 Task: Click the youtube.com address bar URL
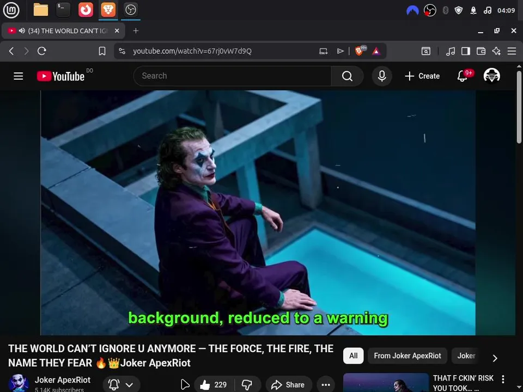click(192, 51)
